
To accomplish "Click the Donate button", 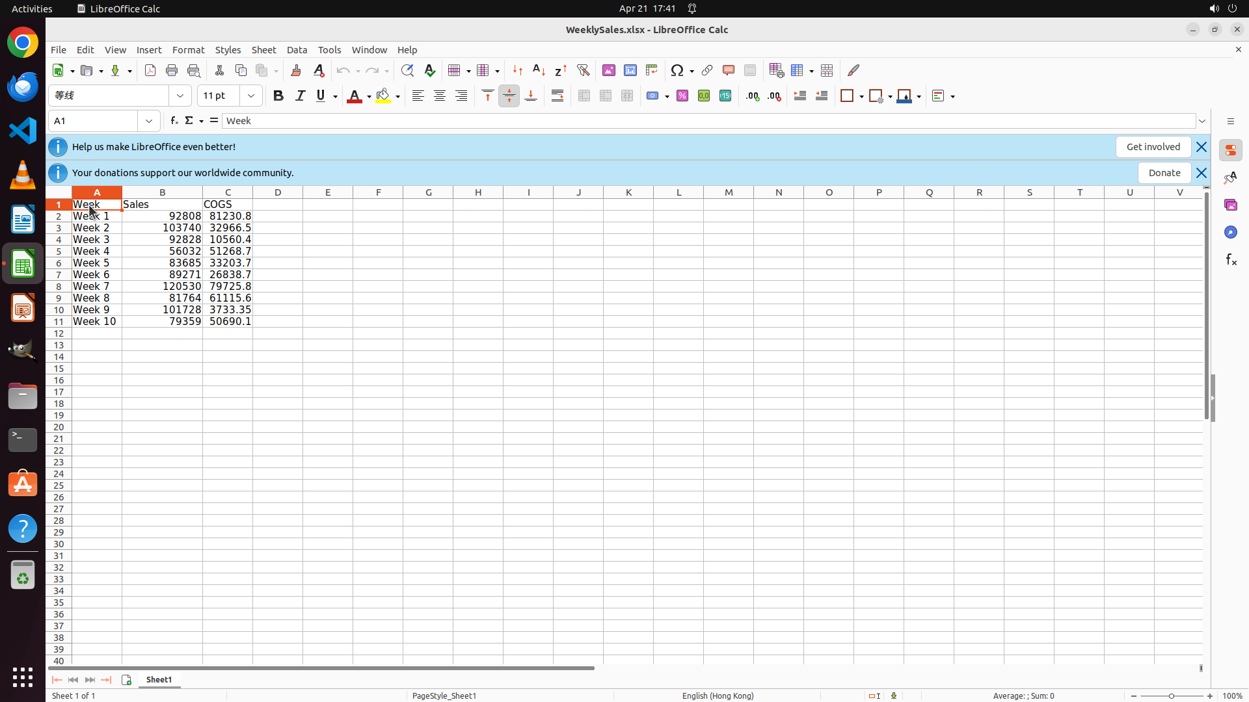I will tap(1164, 173).
